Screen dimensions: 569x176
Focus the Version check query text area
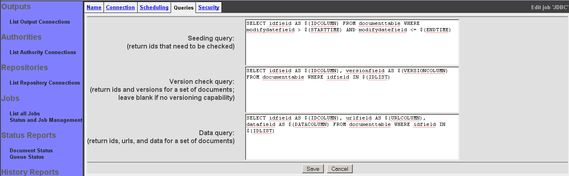352,89
